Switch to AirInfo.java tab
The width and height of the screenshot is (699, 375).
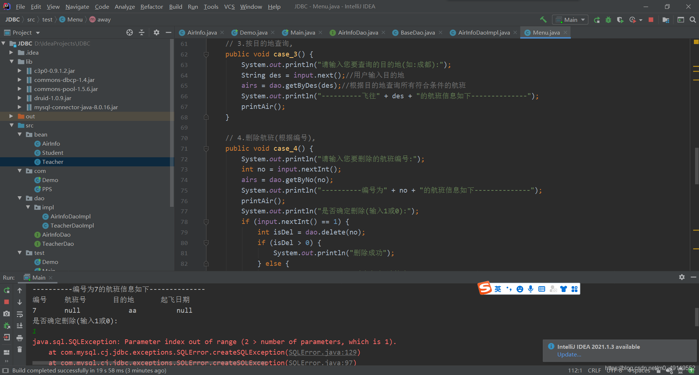(x=202, y=32)
